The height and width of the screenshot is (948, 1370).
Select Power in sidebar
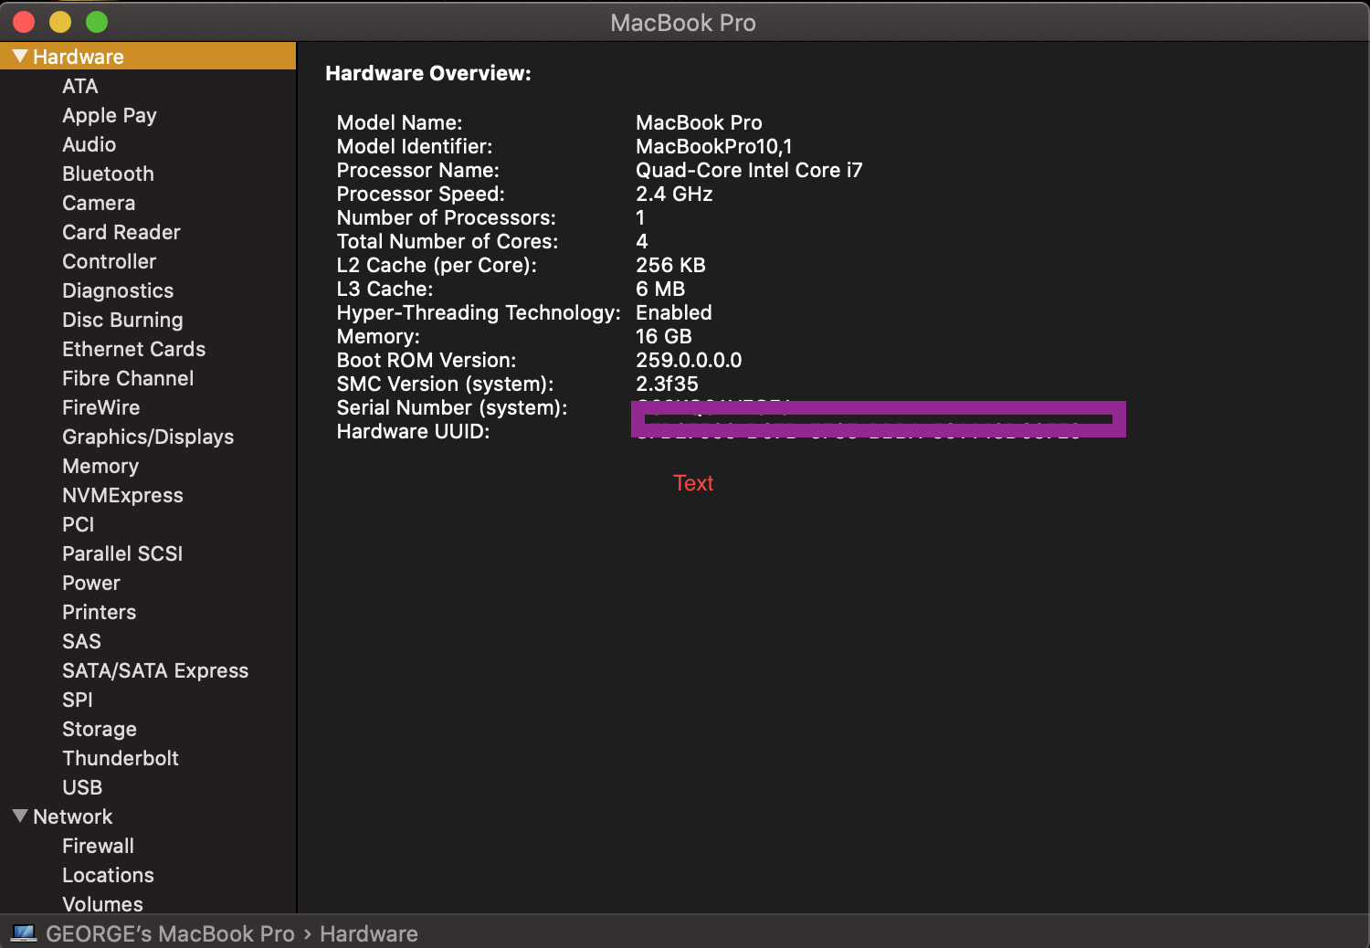91,583
